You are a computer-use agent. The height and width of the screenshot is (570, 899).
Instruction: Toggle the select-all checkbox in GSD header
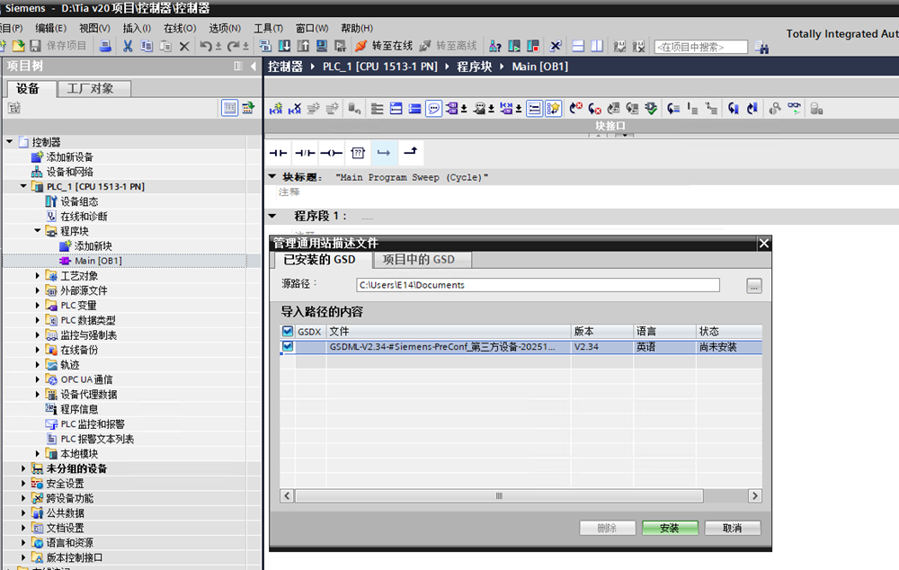pyautogui.click(x=288, y=332)
